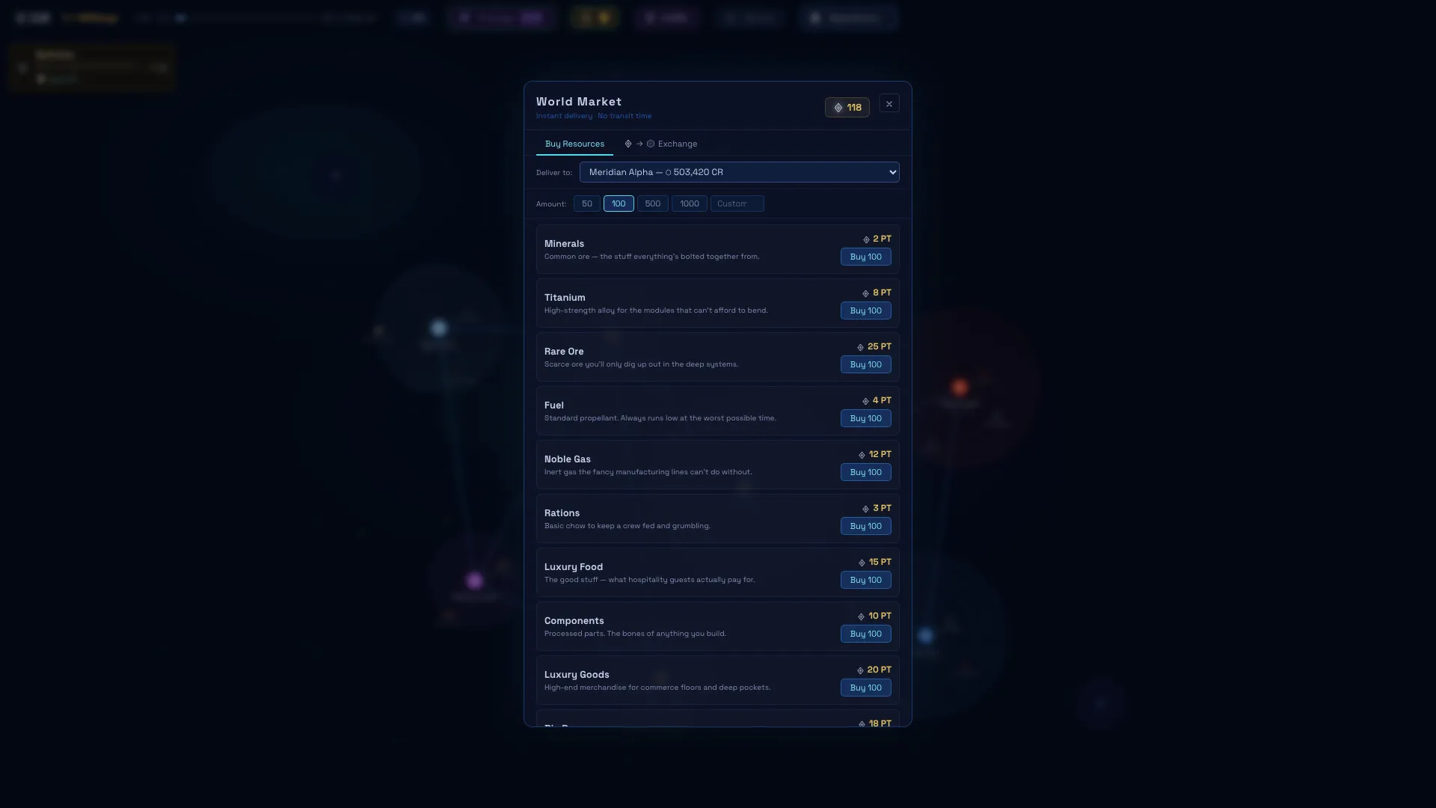The height and width of the screenshot is (808, 1436).
Task: Click the Noble Gas 12 PT price icon
Action: click(x=862, y=455)
